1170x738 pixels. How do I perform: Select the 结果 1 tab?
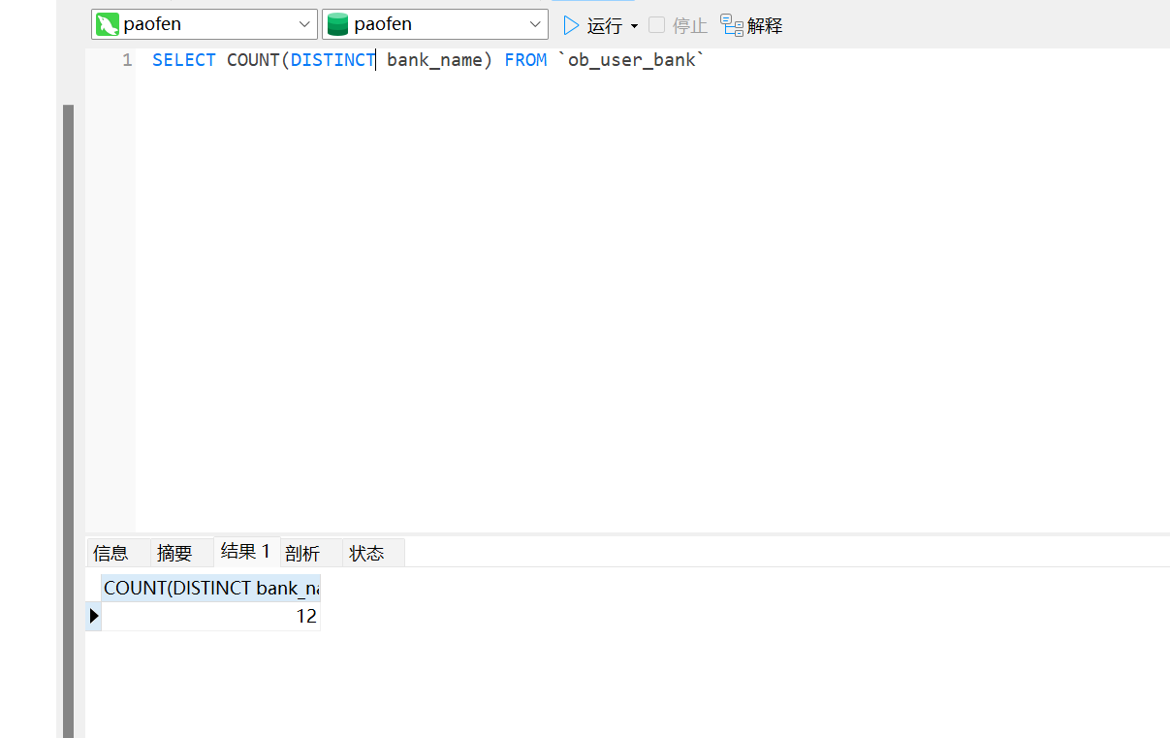tap(245, 552)
